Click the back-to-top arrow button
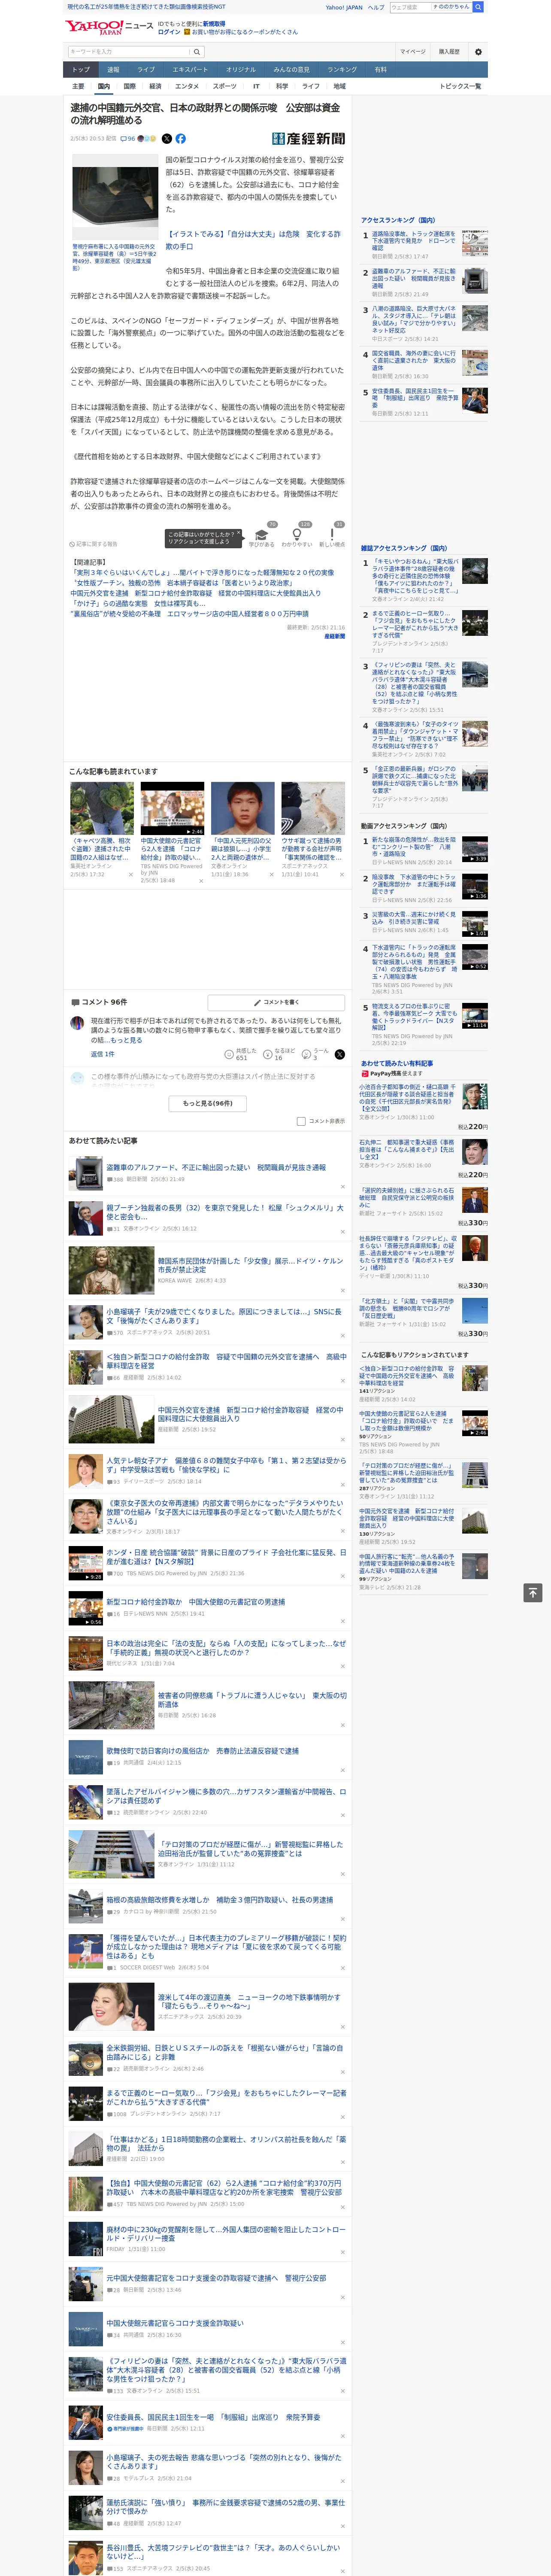The width and height of the screenshot is (551, 2576). click(x=533, y=1592)
